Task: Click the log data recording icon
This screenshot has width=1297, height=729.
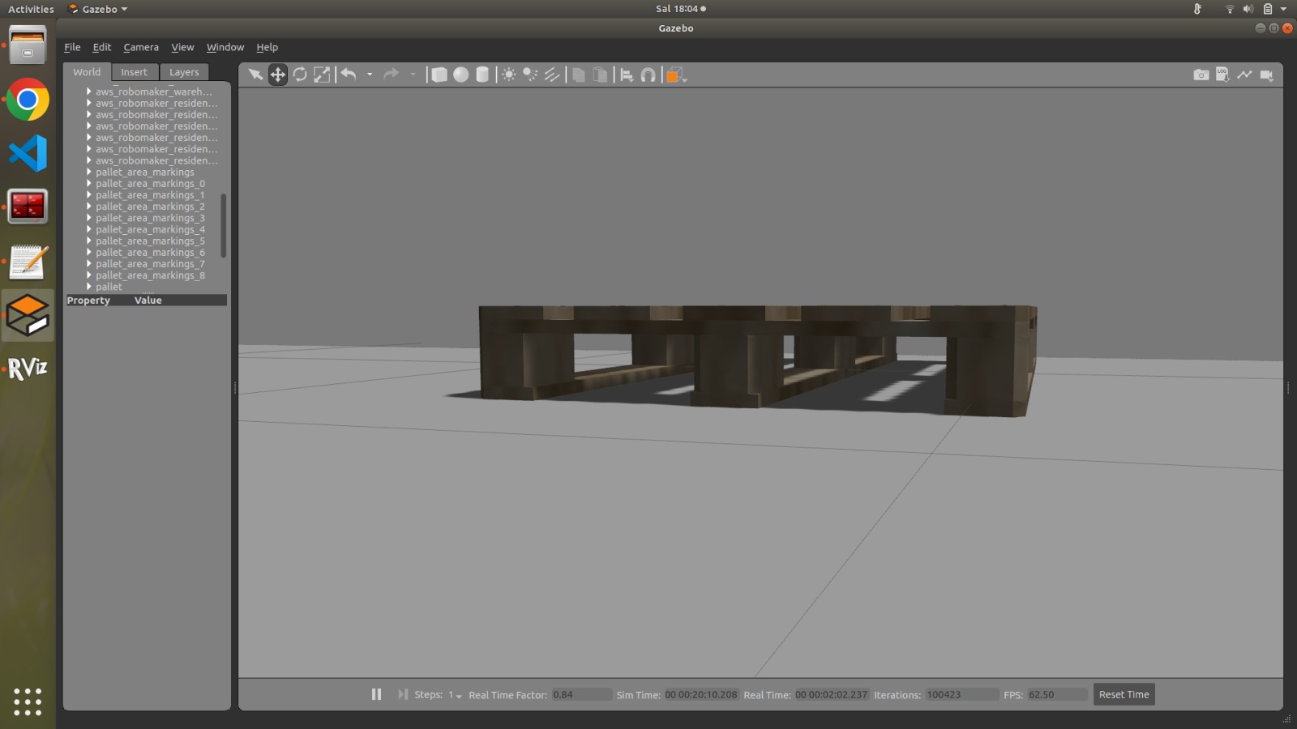Action: click(1222, 75)
